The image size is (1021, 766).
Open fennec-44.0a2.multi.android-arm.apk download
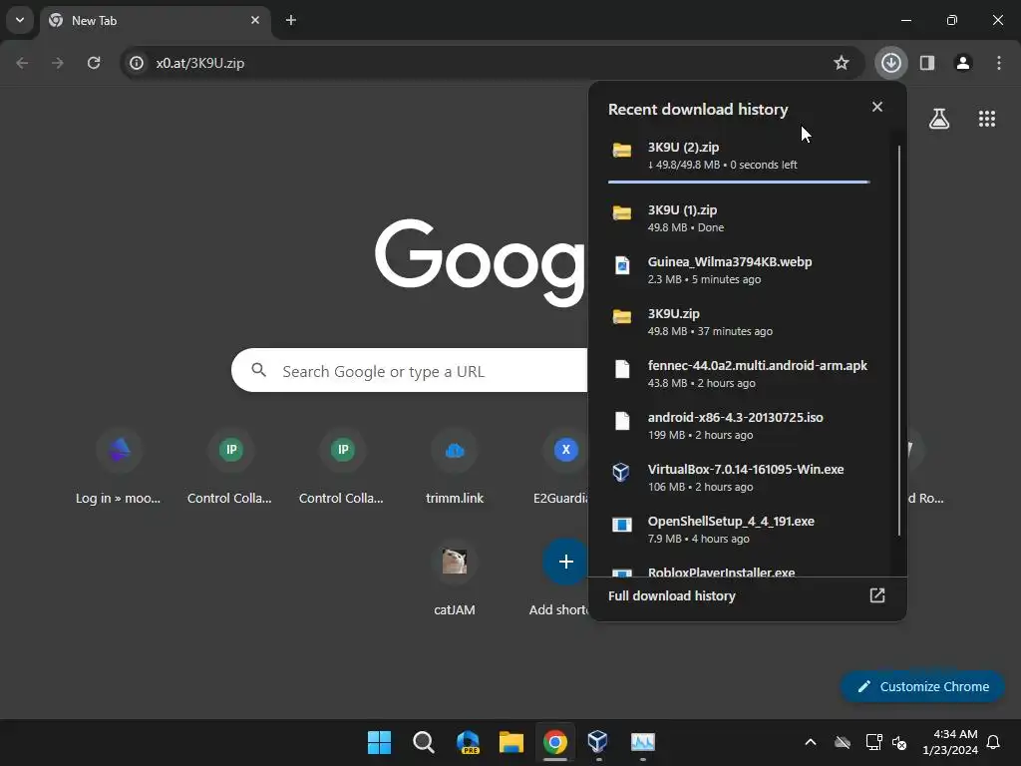pos(739,374)
